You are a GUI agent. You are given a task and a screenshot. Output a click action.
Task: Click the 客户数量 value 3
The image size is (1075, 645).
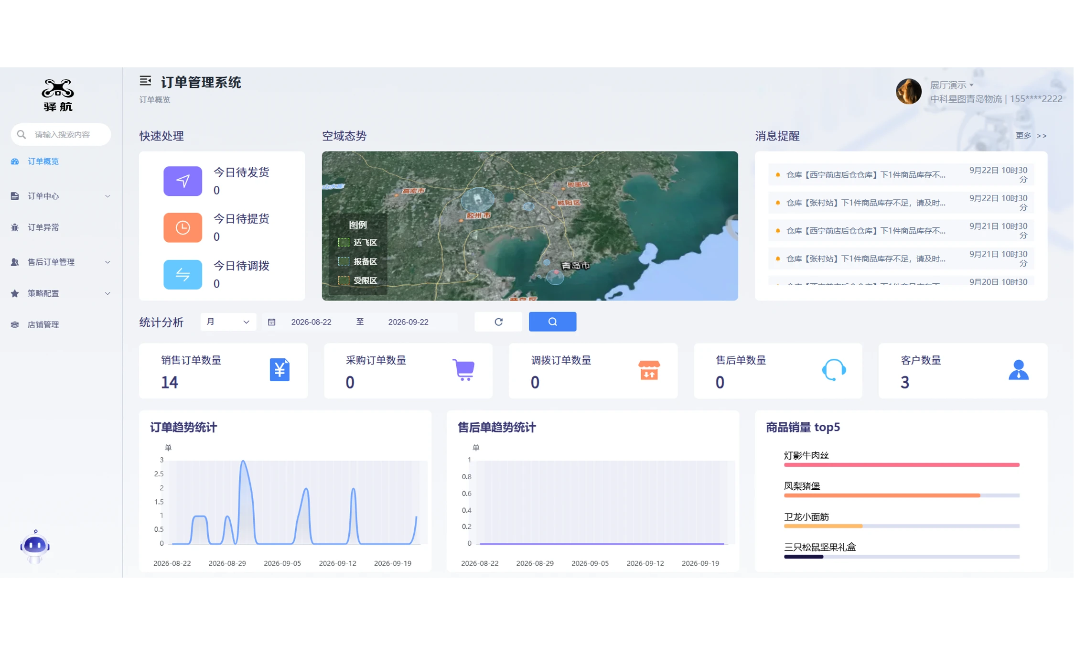906,383
